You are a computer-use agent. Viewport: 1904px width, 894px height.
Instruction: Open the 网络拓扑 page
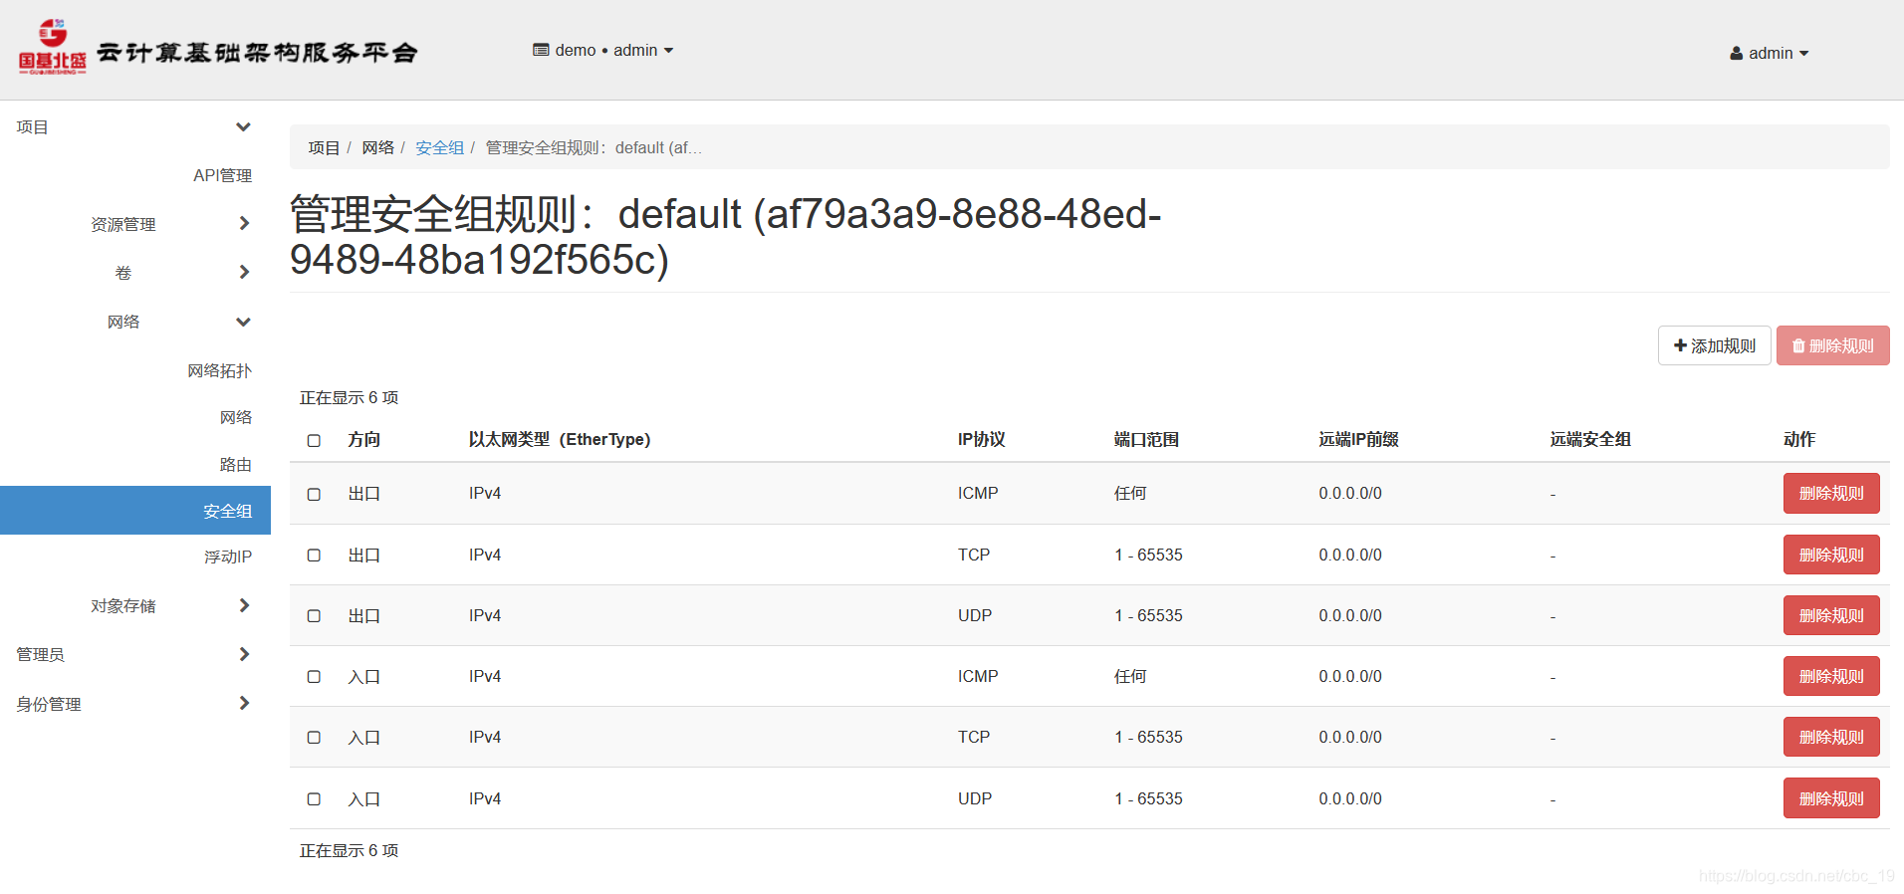pos(219,370)
